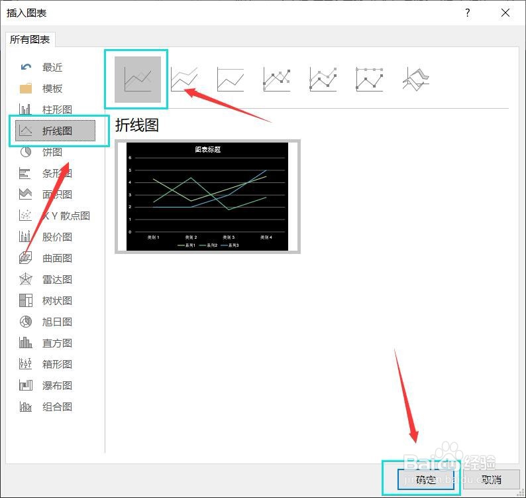The height and width of the screenshot is (498, 526).
Task: Choose 曲面图 from the chart types
Action: [x=57, y=258]
